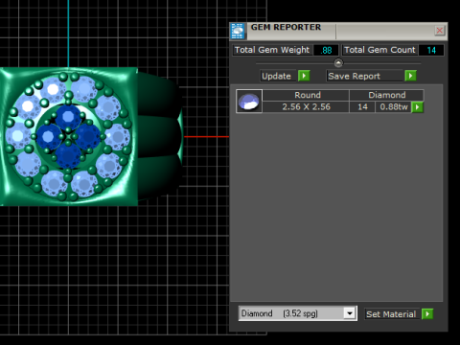This screenshot has height=345, width=460.
Task: Click the Round shape cell
Action: coord(306,95)
